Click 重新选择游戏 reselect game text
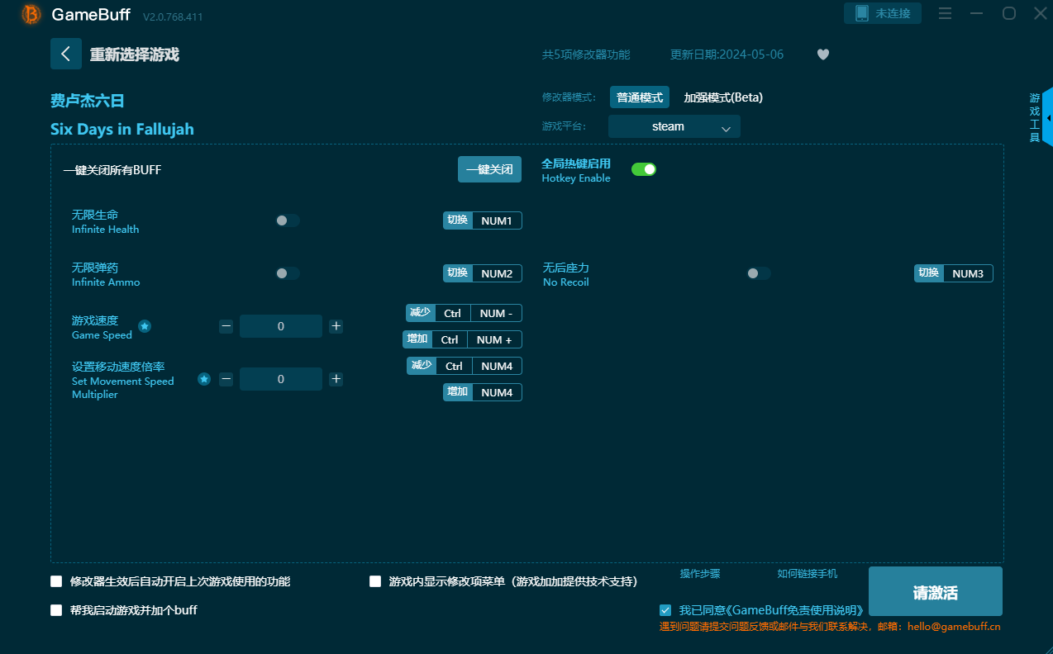1053x654 pixels. (x=135, y=54)
